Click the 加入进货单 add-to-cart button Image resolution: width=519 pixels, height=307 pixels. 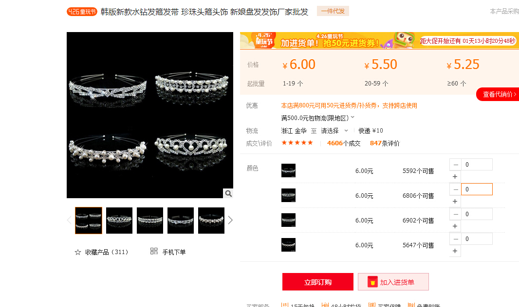[x=393, y=282]
